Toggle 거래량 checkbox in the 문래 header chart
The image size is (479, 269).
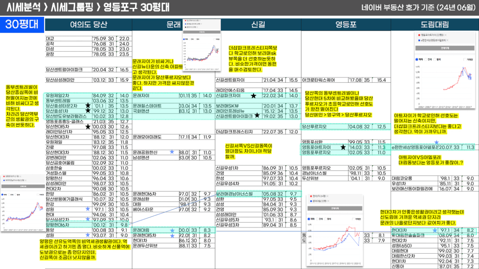coord(214,39)
